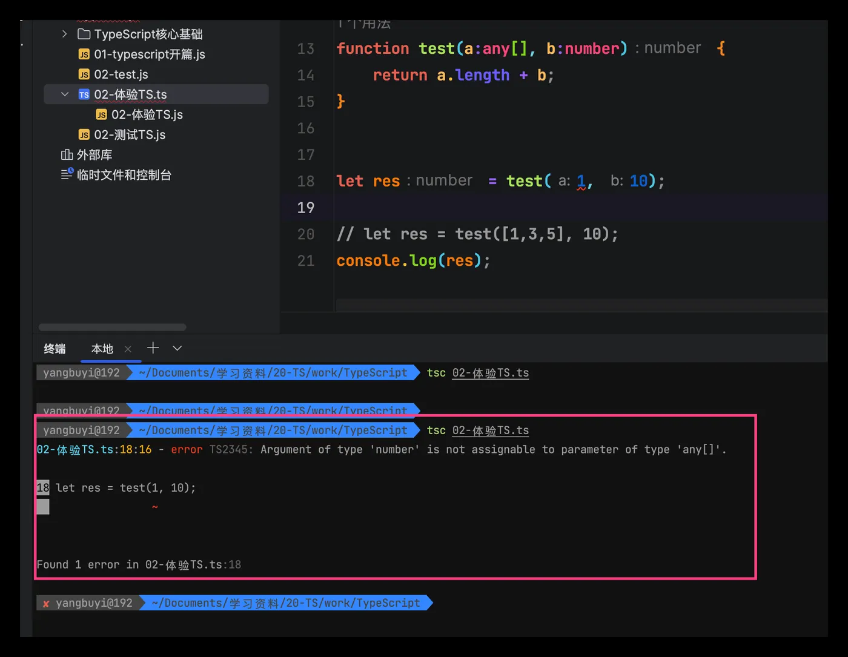Screen dimensions: 848x657
Task: Click the 'res' variable on line 18
Action: (386, 181)
